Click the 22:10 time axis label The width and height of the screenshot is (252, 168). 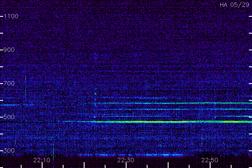[x=42, y=160]
